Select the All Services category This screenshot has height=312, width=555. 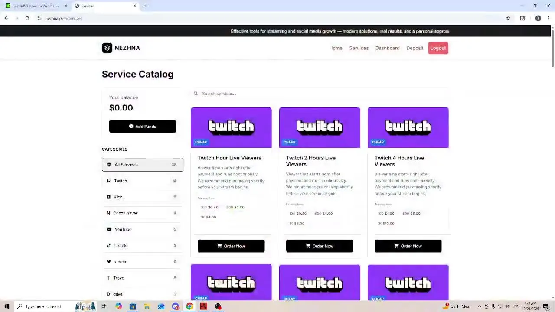(x=143, y=165)
